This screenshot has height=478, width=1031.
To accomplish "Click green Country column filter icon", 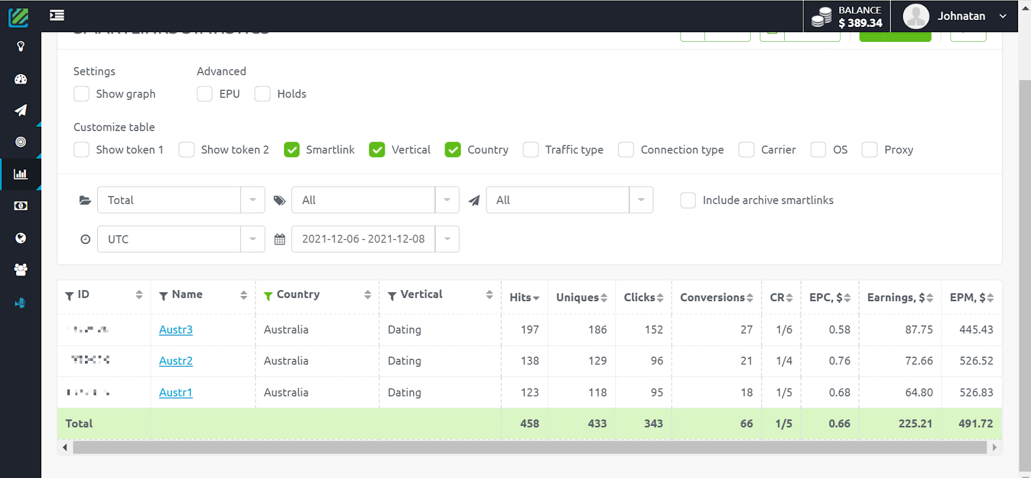I will point(268,296).
